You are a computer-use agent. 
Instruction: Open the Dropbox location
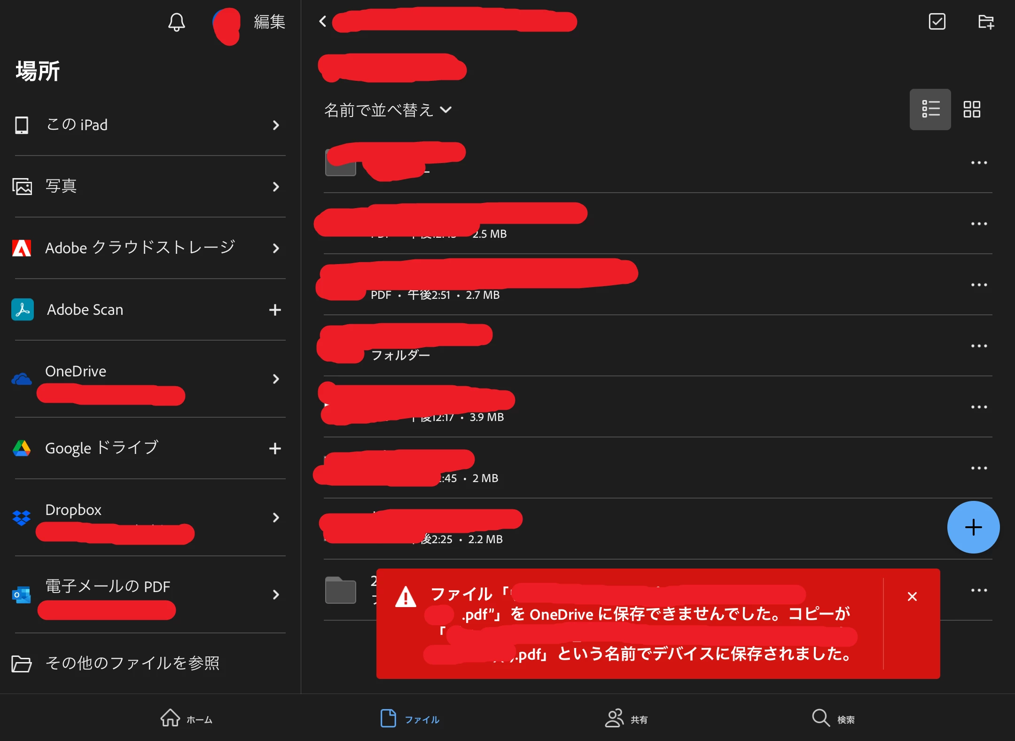147,518
